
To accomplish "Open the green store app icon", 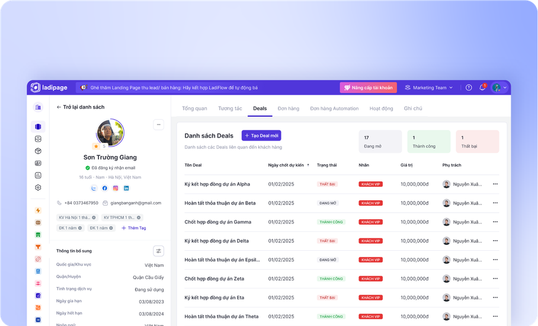I will tap(38, 235).
